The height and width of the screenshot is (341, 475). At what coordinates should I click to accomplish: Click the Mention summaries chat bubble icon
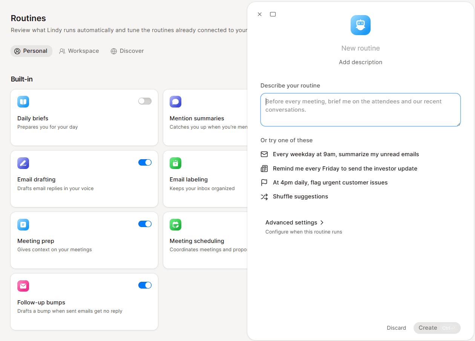(x=175, y=102)
